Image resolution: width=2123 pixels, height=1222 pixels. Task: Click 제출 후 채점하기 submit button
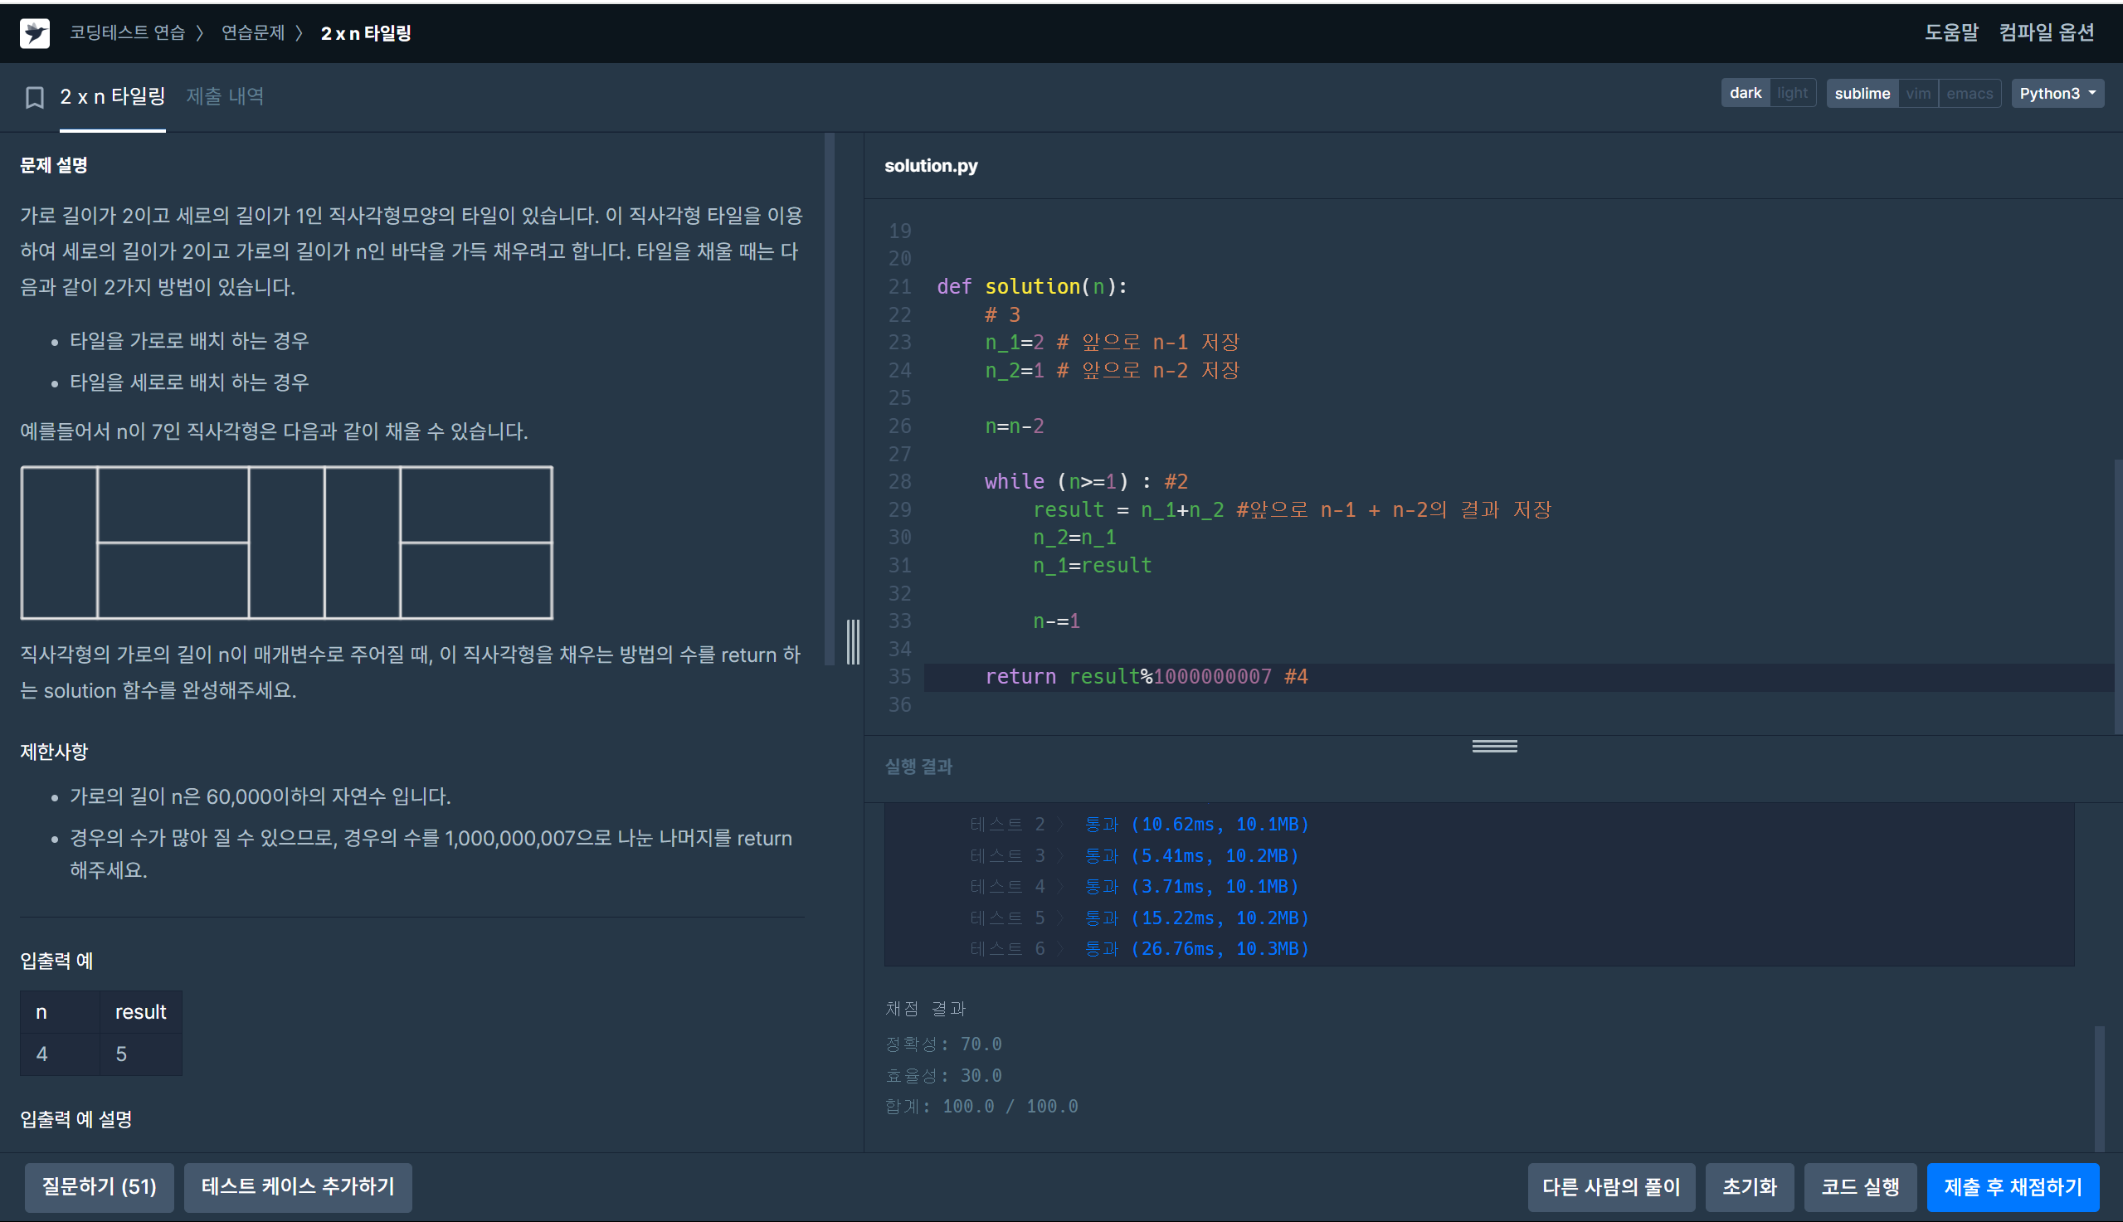(x=2012, y=1187)
